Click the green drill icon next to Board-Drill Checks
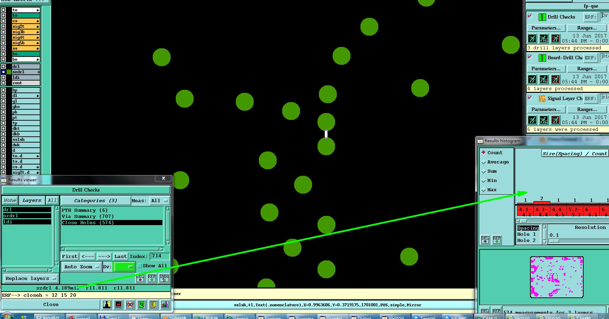 click(x=542, y=58)
